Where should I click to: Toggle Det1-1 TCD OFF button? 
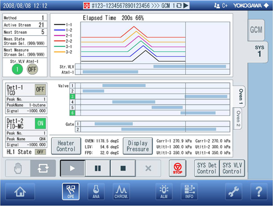tap(40, 89)
